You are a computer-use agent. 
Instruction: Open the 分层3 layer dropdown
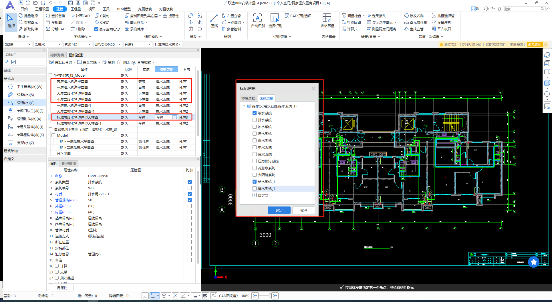(x=138, y=44)
